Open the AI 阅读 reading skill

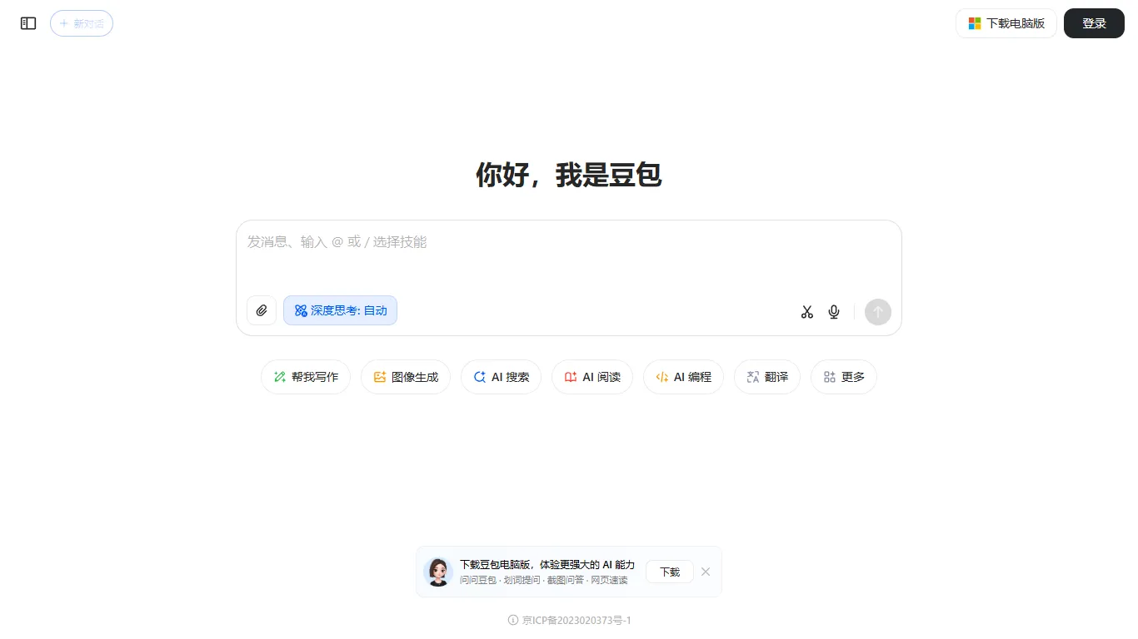591,376
